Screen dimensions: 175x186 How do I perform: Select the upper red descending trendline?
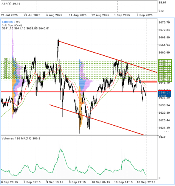pyautogui.click(x=108, y=57)
